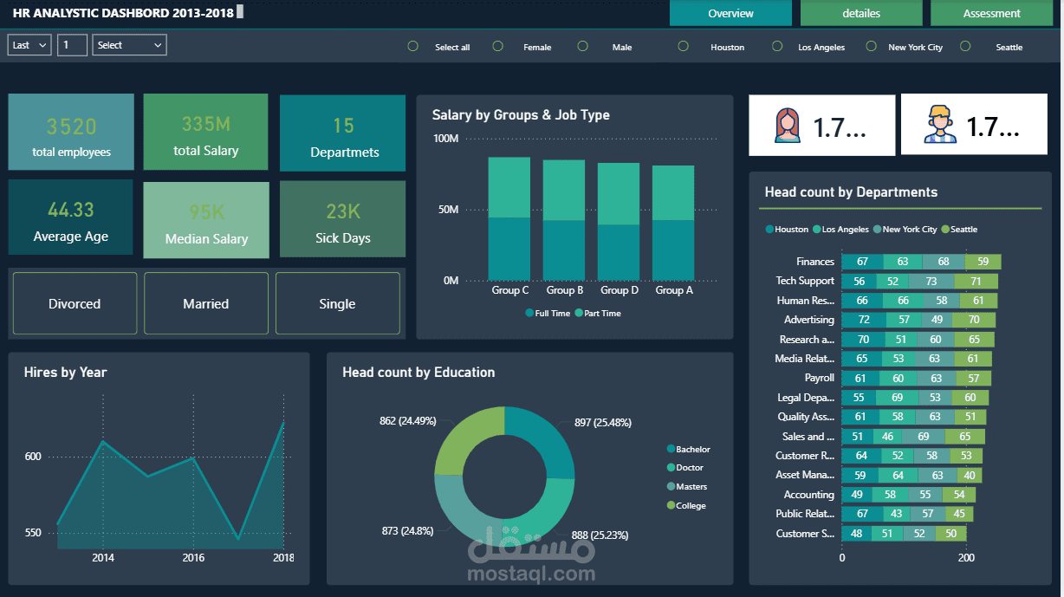The height and width of the screenshot is (597, 1064).
Task: Click the female avatar icon card
Action: [x=821, y=126]
